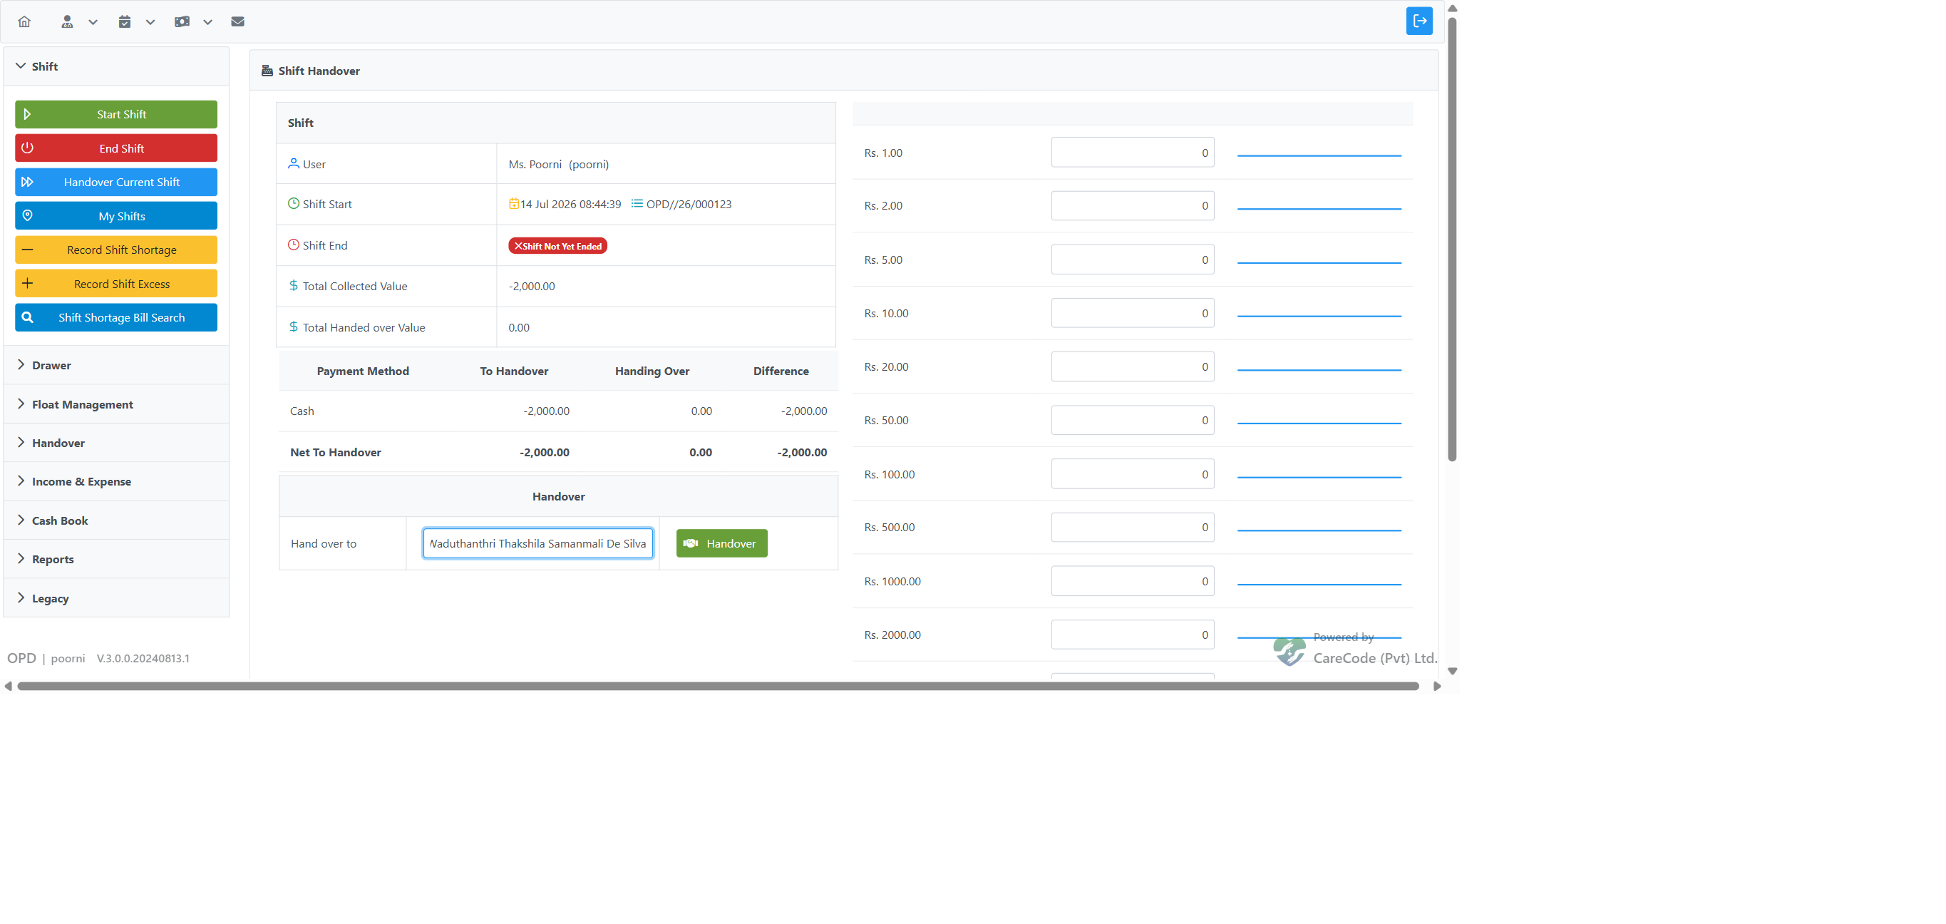Click the Cash payment method row
Image resolution: width=1946 pixels, height=924 pixels.
(x=558, y=412)
